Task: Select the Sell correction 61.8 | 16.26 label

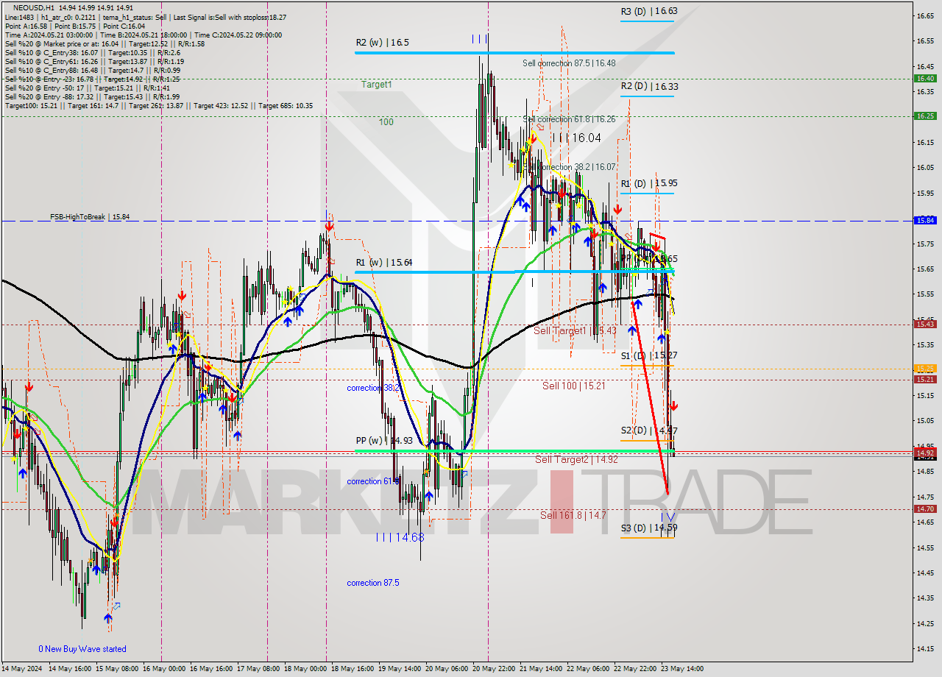Action: click(569, 119)
